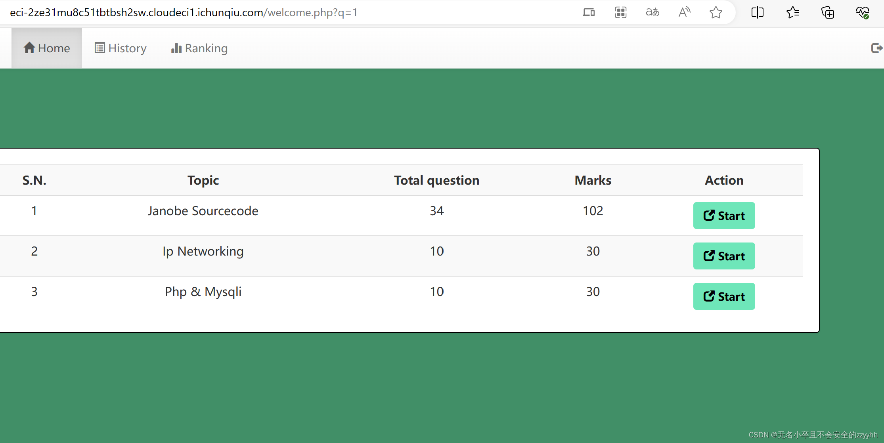Viewport: 884px width, 443px height.
Task: Open the Home tab
Action: point(47,48)
